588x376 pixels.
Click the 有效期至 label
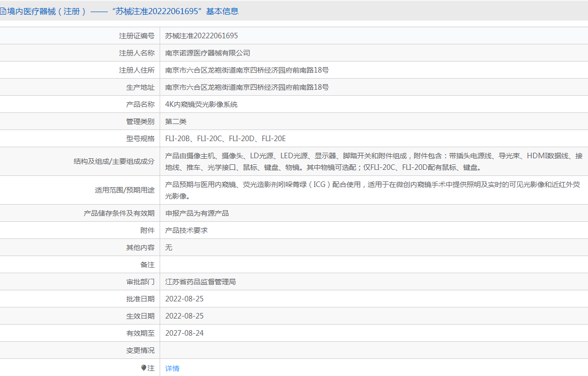(x=140, y=333)
